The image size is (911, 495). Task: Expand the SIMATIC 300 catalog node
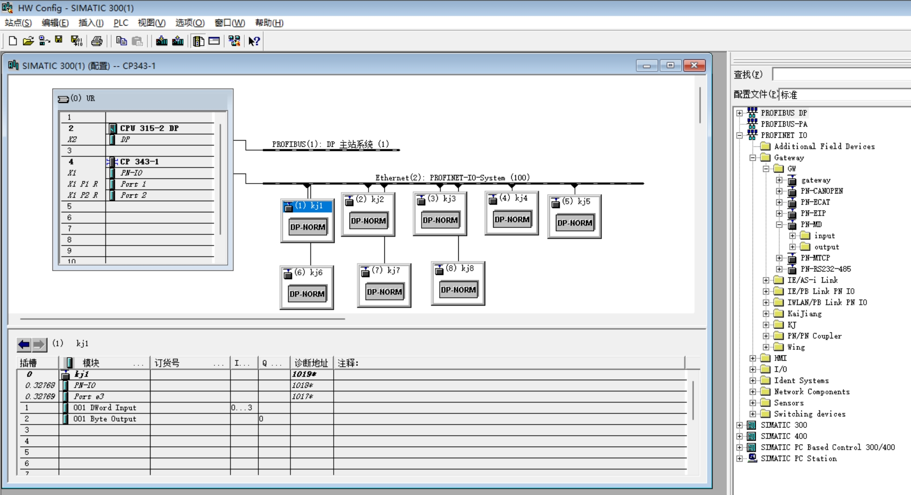[x=739, y=425]
